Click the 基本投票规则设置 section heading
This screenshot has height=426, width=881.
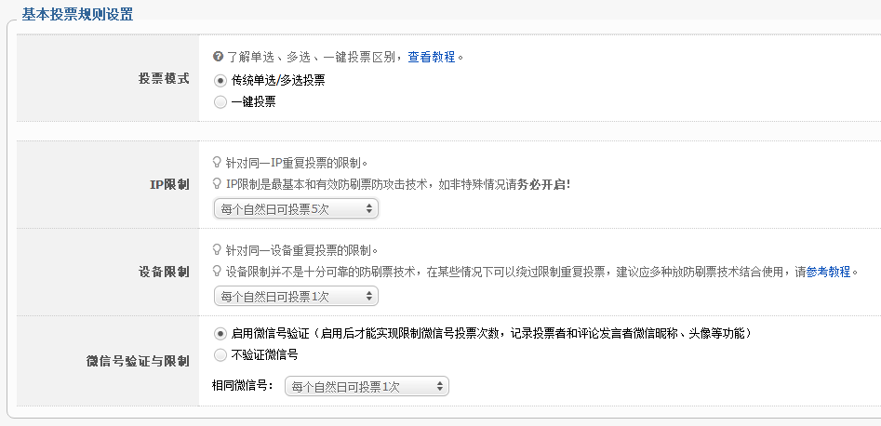77,14
